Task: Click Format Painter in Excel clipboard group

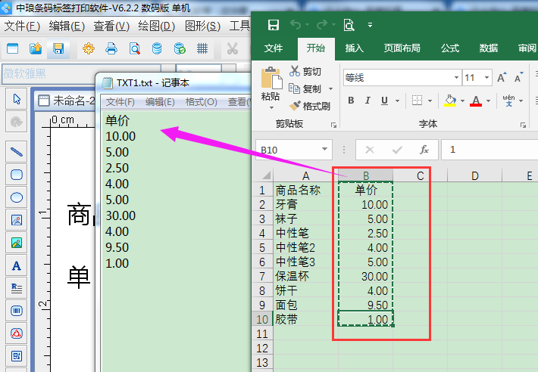Action: pos(309,106)
